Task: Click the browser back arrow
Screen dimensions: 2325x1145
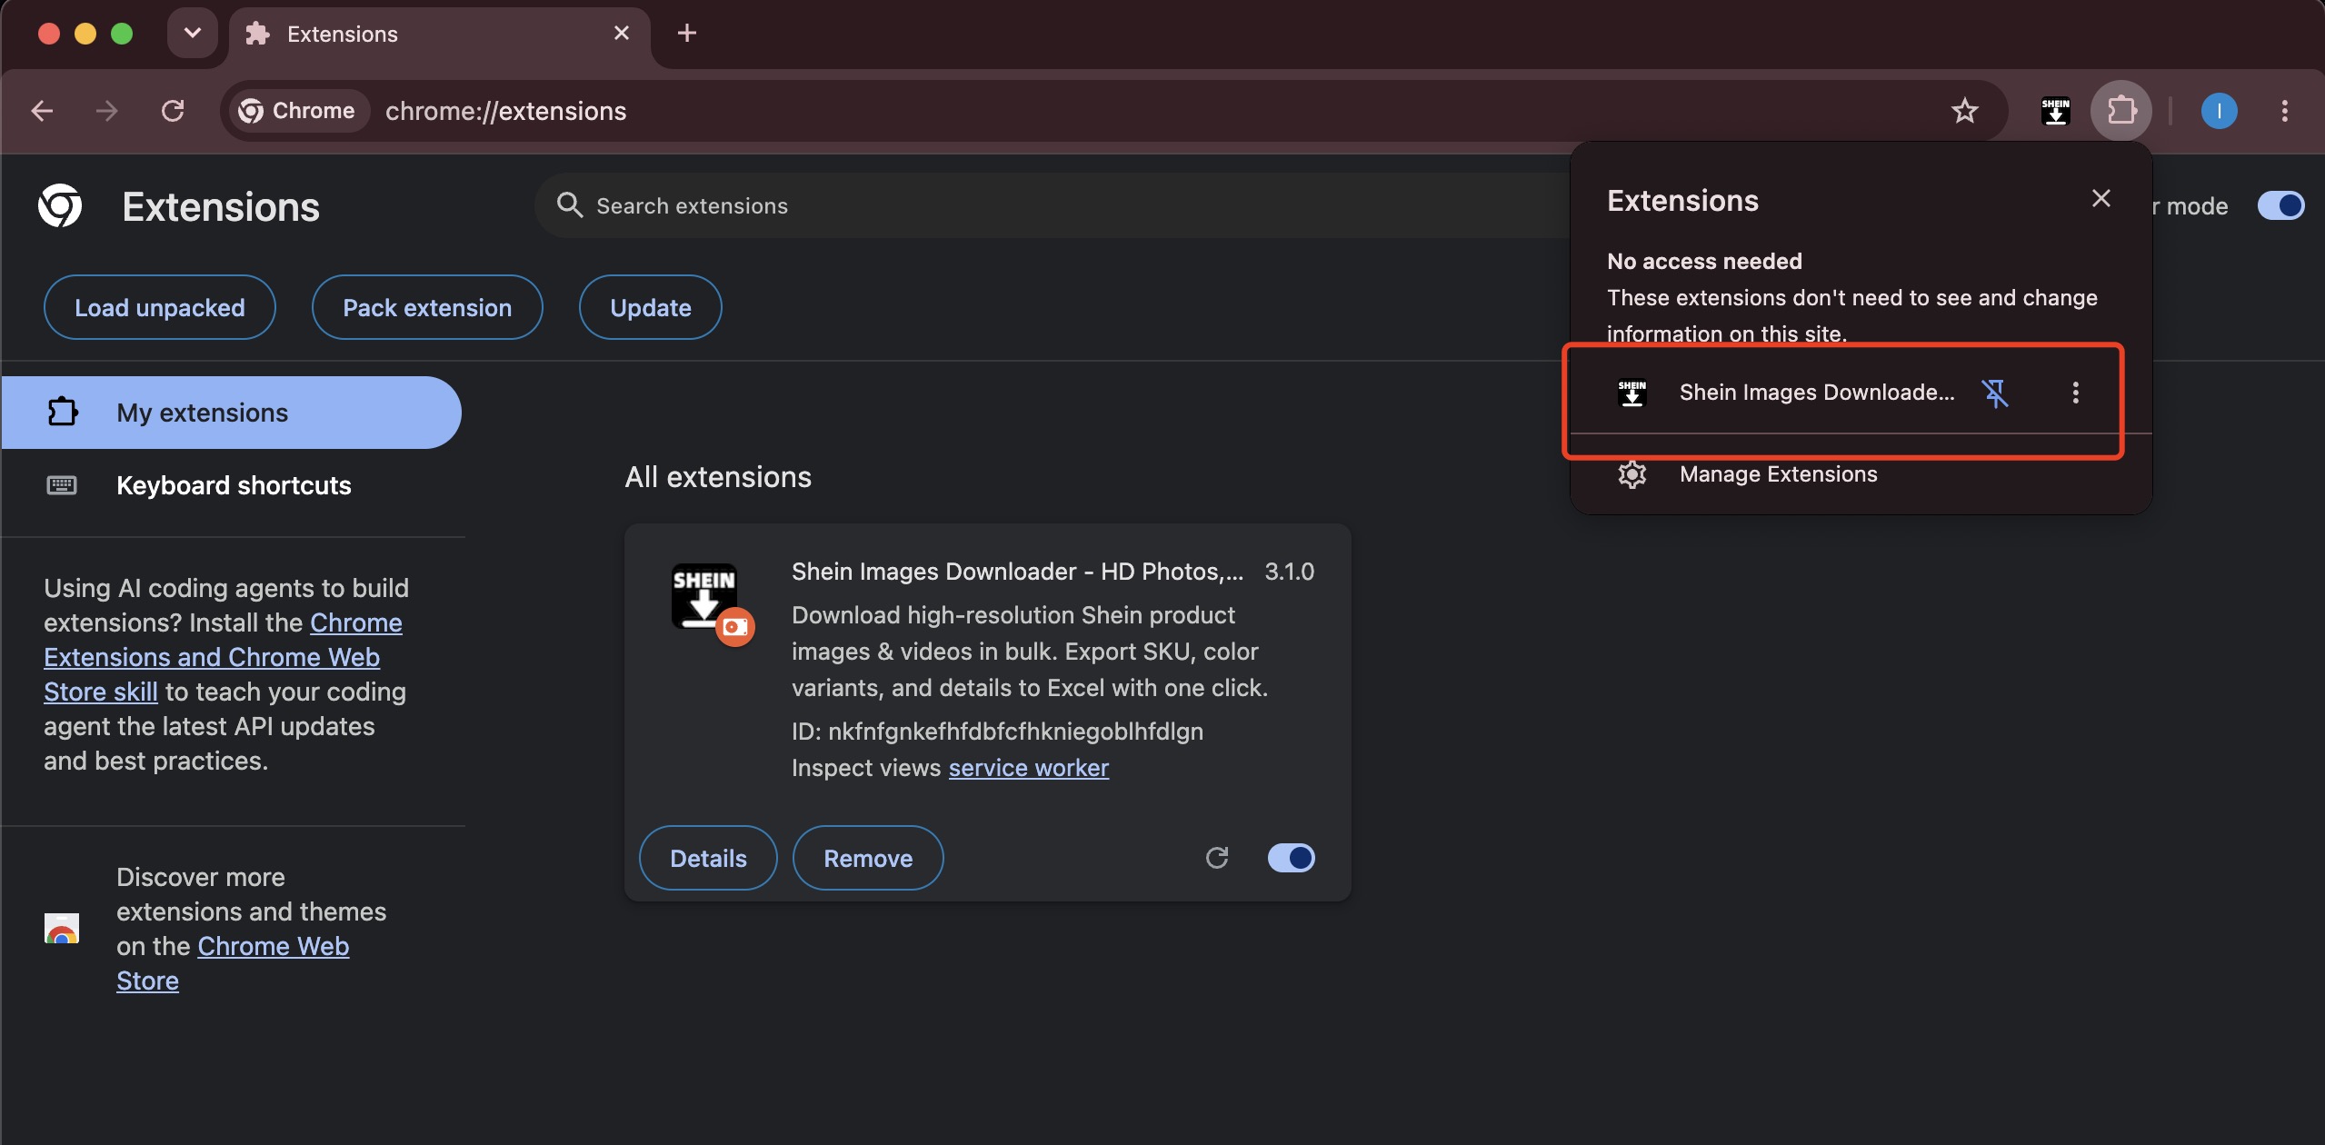Action: (42, 111)
